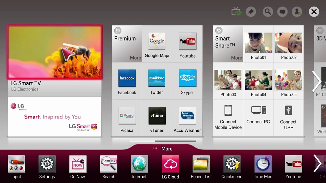
Task: Check the TV network status icon
Action: click(x=237, y=12)
